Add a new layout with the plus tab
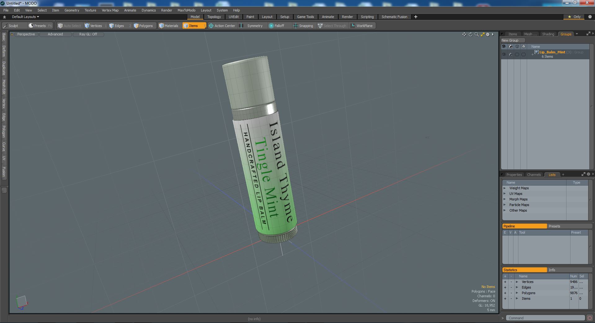The height and width of the screenshot is (323, 595). click(x=416, y=17)
